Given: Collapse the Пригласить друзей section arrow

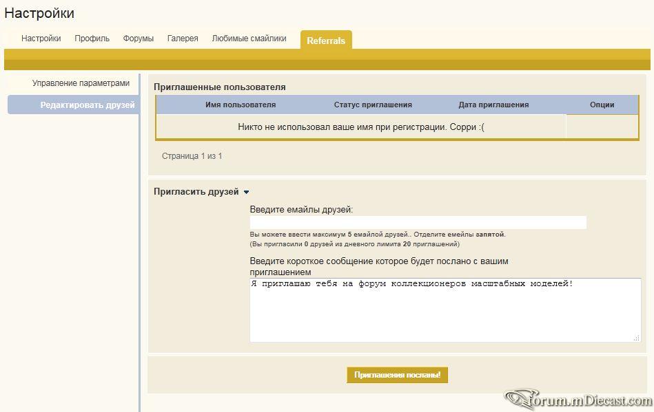Looking at the screenshot, I should [x=246, y=193].
